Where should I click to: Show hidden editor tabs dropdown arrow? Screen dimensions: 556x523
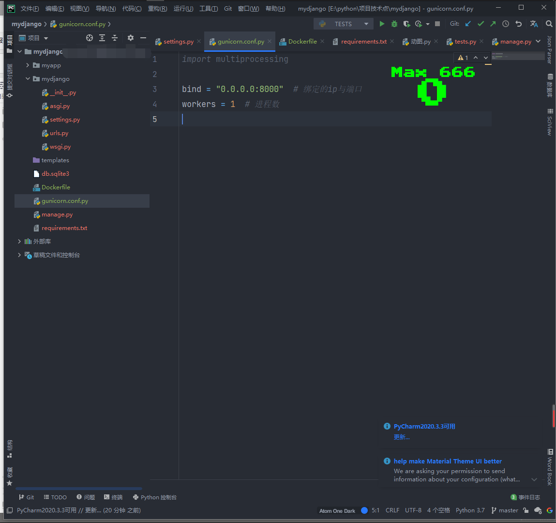538,42
